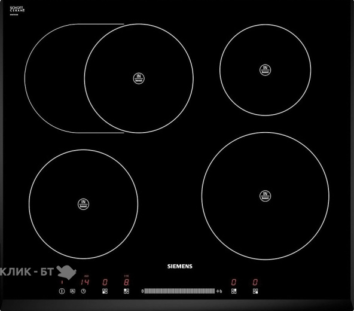Image resolution: width=354 pixels, height=311 pixels.
Task: Tap IN boost mark on small rear-right zone
Action: (x=265, y=70)
